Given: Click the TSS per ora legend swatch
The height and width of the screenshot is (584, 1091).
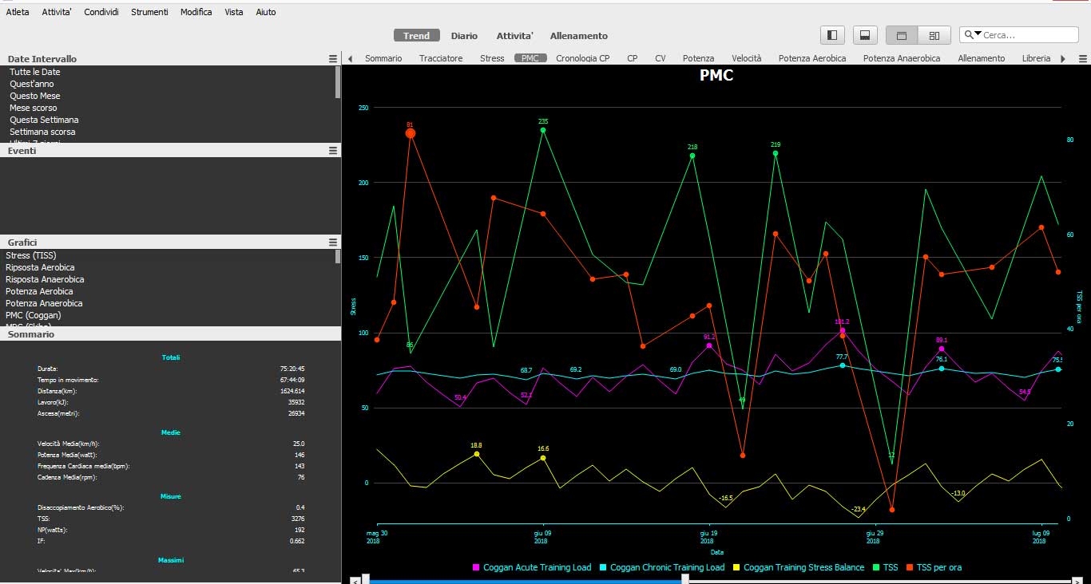Looking at the screenshot, I should pyautogui.click(x=909, y=567).
